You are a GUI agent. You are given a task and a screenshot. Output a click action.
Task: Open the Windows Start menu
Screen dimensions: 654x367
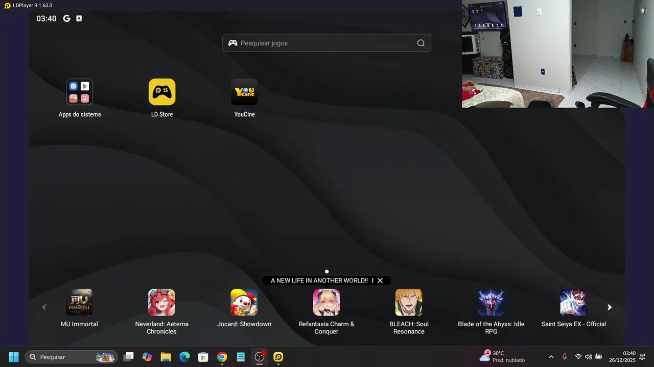click(x=14, y=357)
